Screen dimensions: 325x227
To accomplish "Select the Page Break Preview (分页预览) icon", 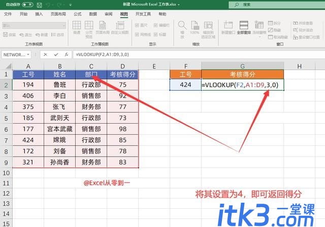I will point(89,29).
